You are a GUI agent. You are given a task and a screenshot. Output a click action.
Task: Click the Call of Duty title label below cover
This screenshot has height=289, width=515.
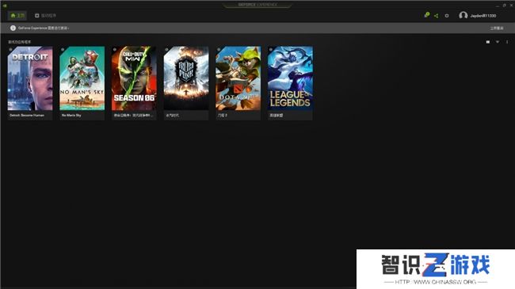coord(133,116)
